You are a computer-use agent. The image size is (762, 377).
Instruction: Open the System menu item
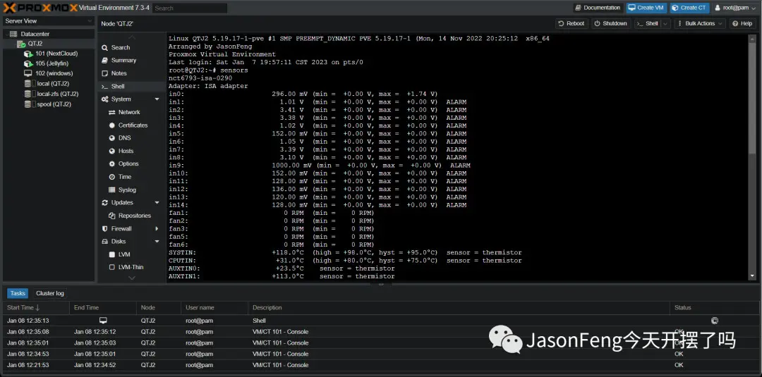coord(121,99)
